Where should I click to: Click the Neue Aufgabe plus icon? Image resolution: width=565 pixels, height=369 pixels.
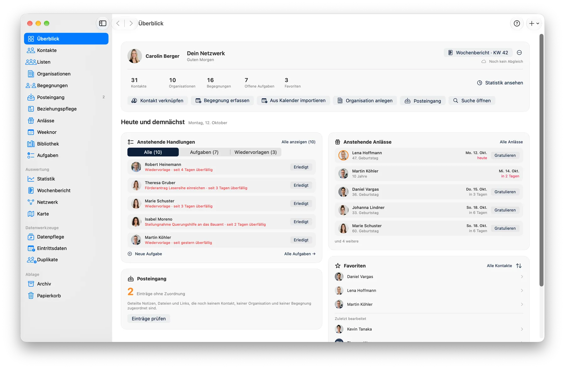pyautogui.click(x=130, y=254)
